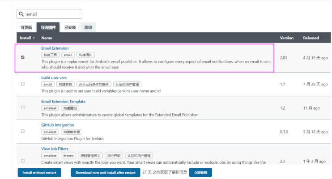
Task: Click the email tag under Email Extension
Action: (x=68, y=55)
